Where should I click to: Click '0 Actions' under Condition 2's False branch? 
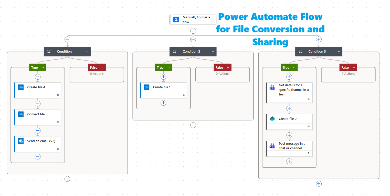point(223,74)
